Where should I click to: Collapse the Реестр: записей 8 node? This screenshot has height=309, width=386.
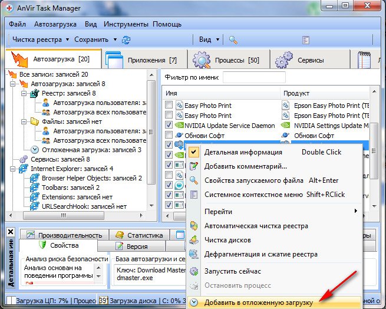24,93
